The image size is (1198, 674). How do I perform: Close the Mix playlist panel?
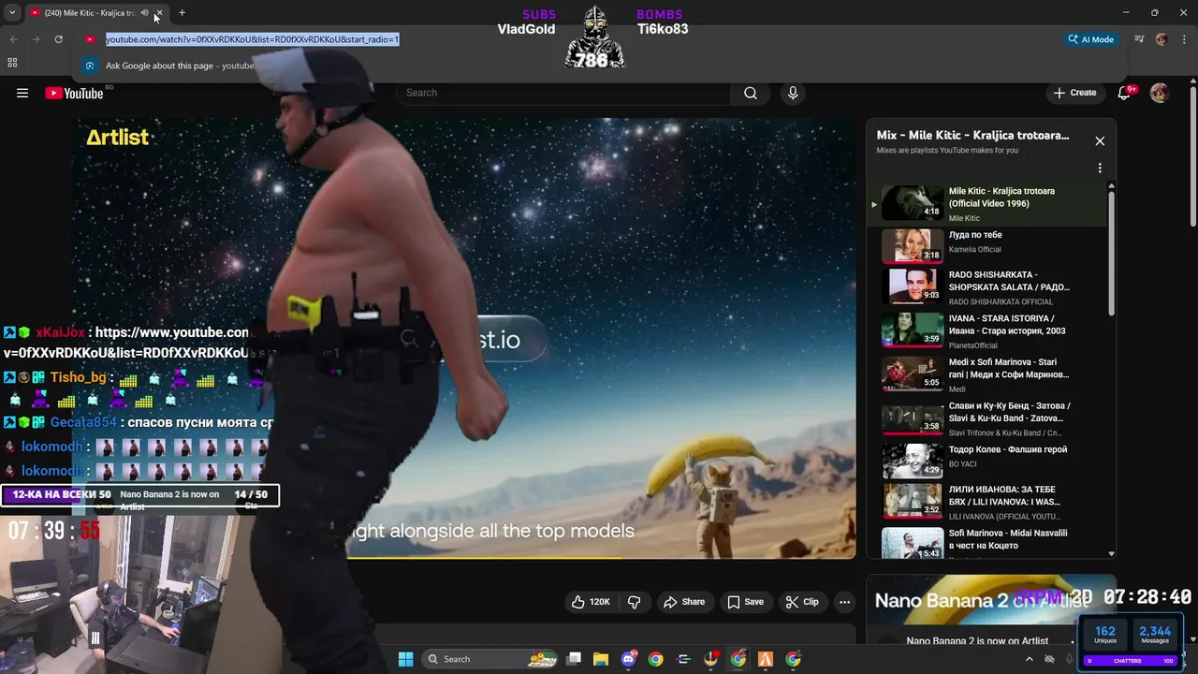pos(1100,140)
